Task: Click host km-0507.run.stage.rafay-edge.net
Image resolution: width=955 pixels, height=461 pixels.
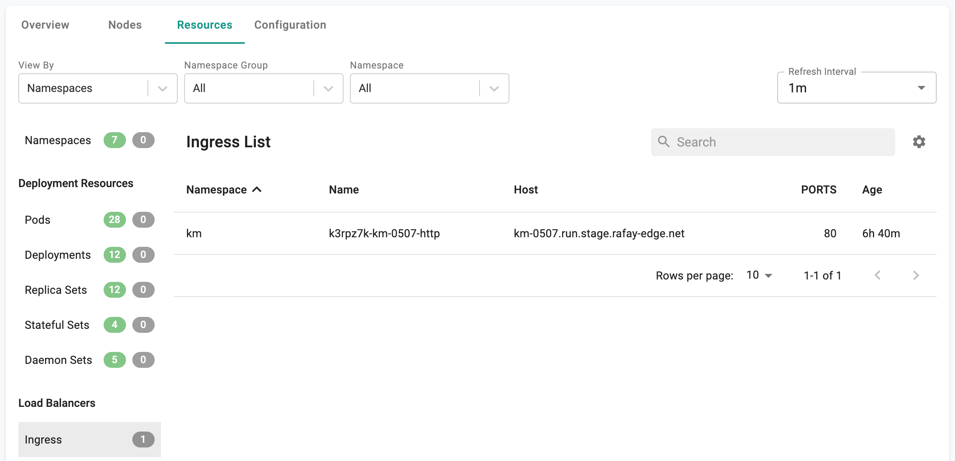Action: 599,233
